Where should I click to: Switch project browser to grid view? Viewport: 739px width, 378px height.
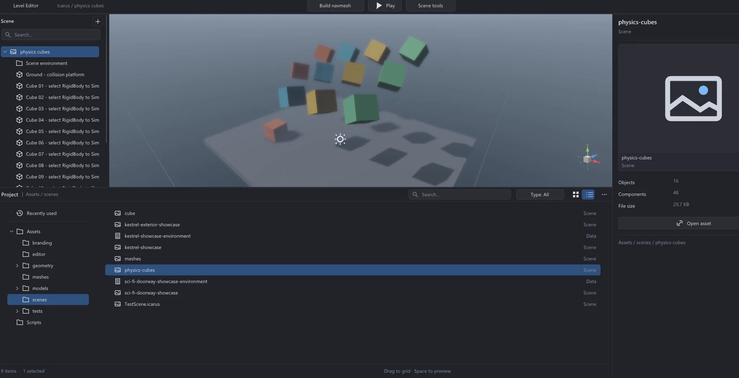coord(575,195)
